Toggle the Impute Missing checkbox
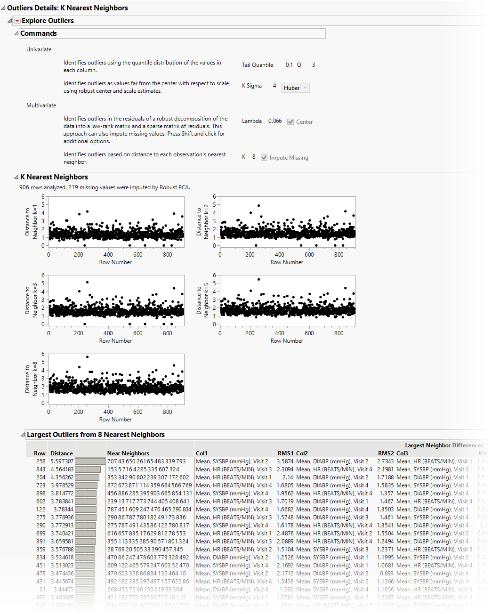 pos(264,158)
